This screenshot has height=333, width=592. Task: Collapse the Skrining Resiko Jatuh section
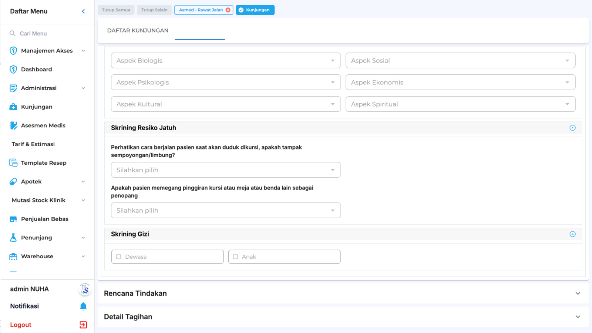click(x=572, y=128)
